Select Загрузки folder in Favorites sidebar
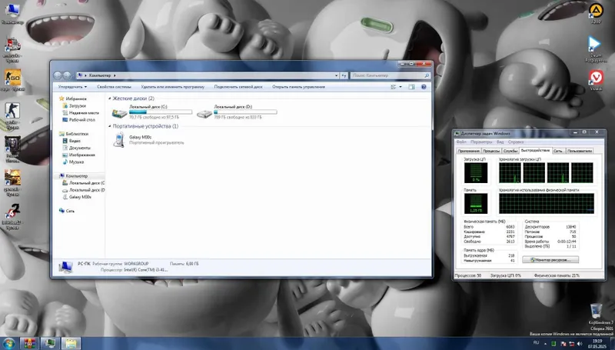This screenshot has height=350, width=615. (77, 106)
